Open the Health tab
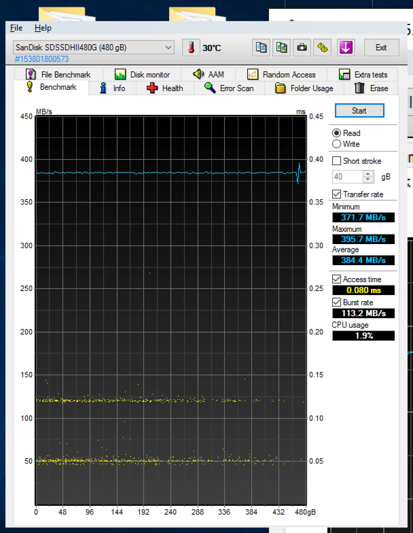 pyautogui.click(x=165, y=88)
